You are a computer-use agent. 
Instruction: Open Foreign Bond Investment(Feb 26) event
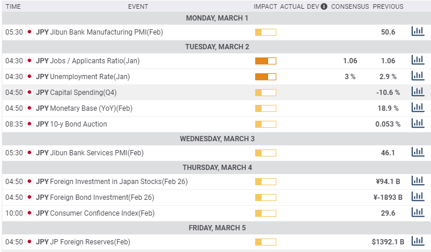pos(102,197)
